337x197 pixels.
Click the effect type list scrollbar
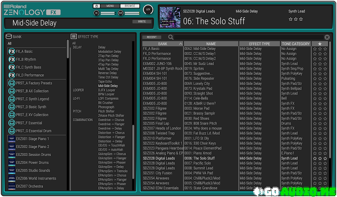pos(133,152)
